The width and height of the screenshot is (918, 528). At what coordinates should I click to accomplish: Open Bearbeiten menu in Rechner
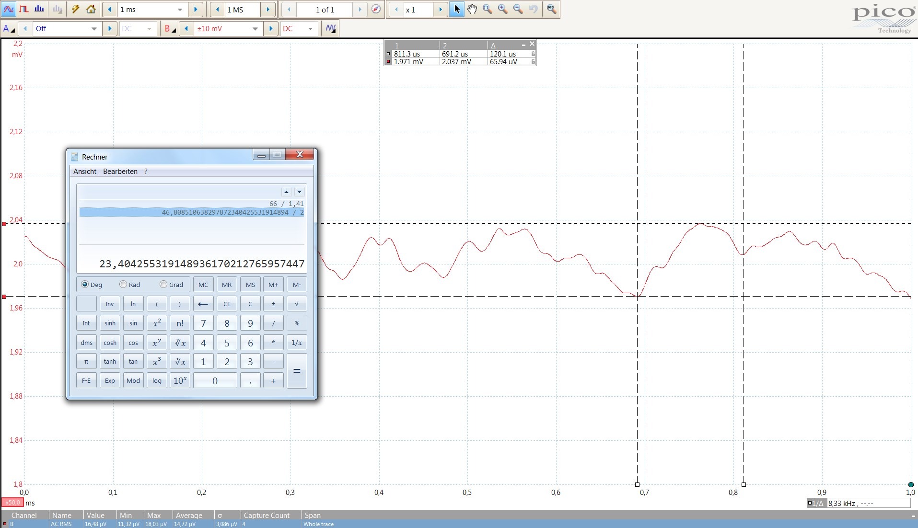click(x=120, y=172)
